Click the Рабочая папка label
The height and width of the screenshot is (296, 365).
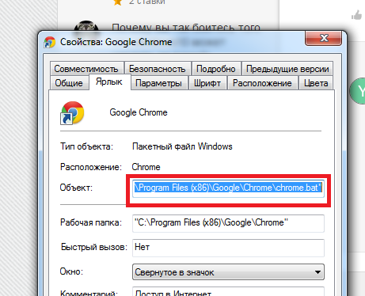(x=91, y=222)
